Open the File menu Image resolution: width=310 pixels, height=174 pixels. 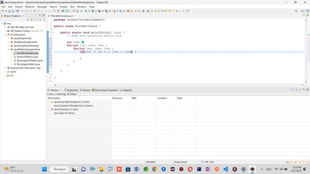[x=3, y=7]
